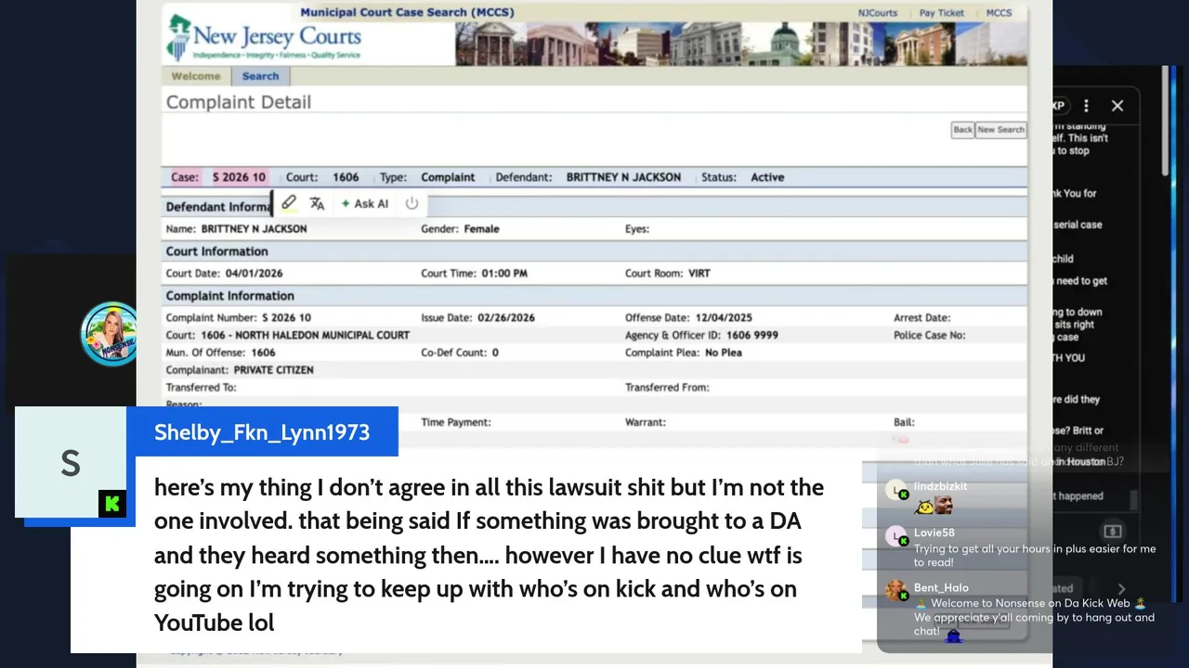Go Back from Complaint Detail
Viewport: 1189px width, 668px height.
pos(962,130)
